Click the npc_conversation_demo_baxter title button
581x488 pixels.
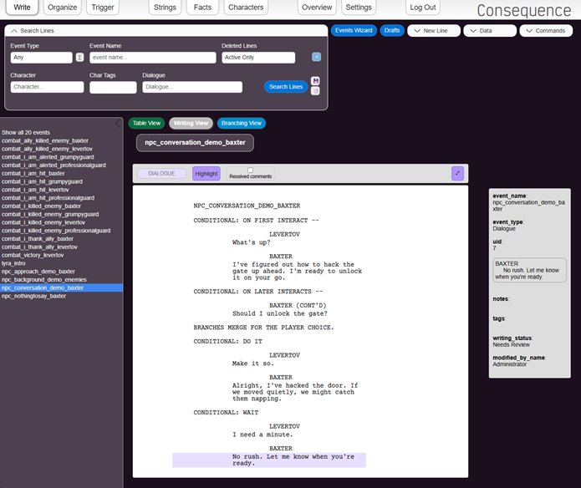pyautogui.click(x=195, y=143)
